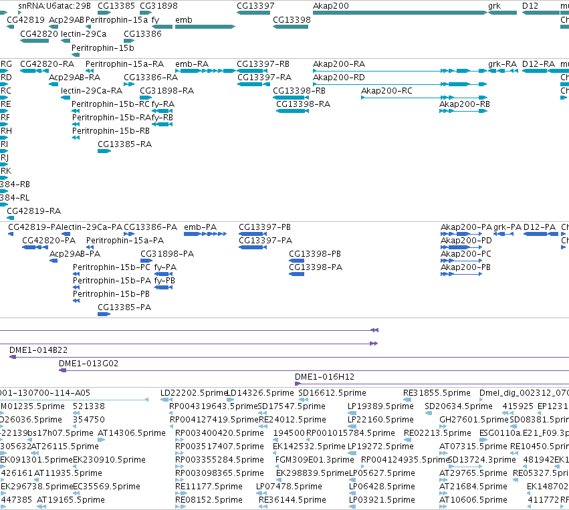Click the RP003400420.5prime label

coord(219,433)
